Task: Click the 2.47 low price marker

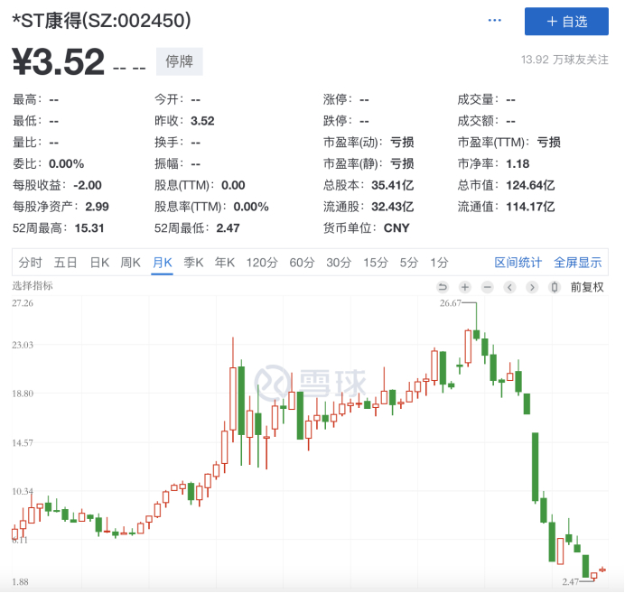Action: pyautogui.click(x=571, y=582)
